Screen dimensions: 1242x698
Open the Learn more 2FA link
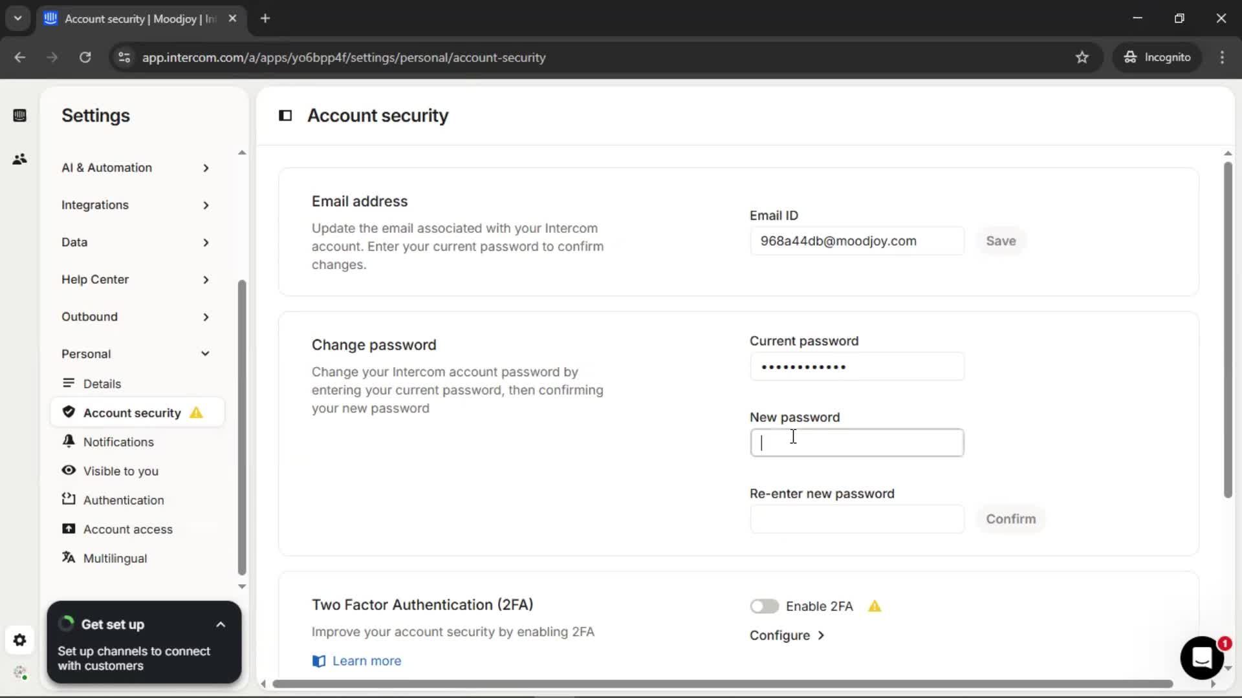(x=367, y=661)
